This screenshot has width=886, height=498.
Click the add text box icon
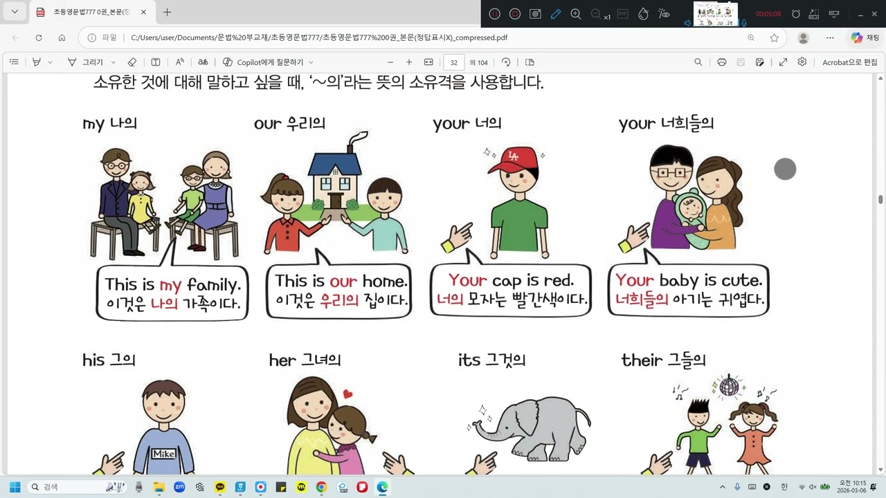pyautogui.click(x=156, y=62)
